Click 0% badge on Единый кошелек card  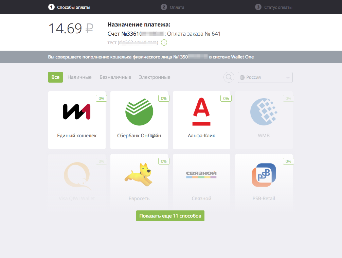click(x=102, y=99)
